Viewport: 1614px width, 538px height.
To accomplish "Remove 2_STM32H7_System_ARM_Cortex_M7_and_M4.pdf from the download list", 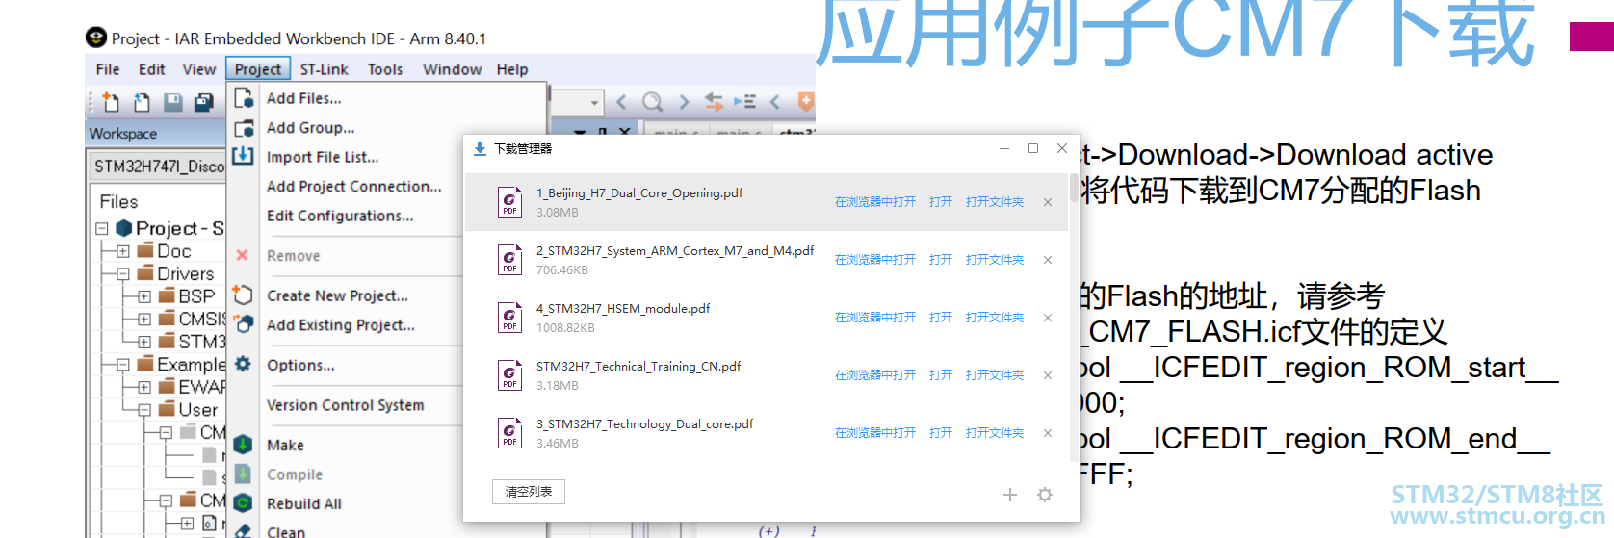I will coord(1048,260).
